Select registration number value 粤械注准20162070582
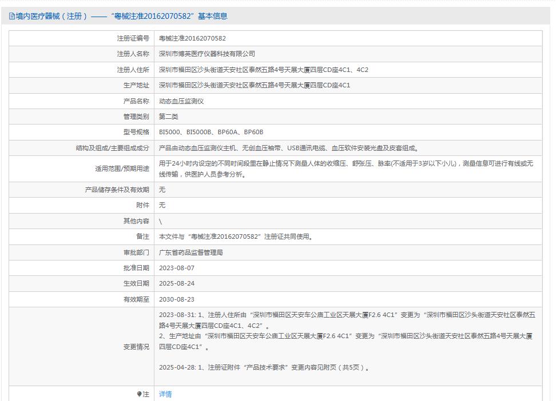 pyautogui.click(x=192, y=38)
